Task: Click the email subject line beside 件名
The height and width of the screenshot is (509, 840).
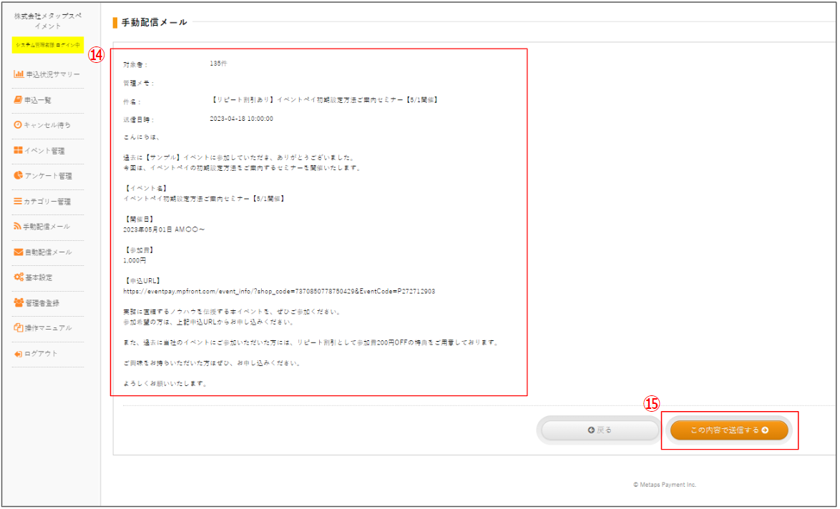Action: tap(324, 100)
